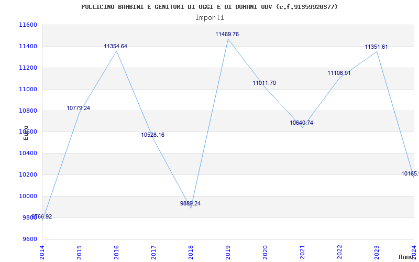Click the 2014 x-axis year label

point(42,252)
